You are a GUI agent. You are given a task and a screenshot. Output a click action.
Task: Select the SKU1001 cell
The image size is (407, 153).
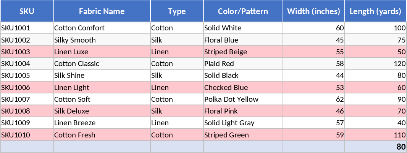pos(27,28)
